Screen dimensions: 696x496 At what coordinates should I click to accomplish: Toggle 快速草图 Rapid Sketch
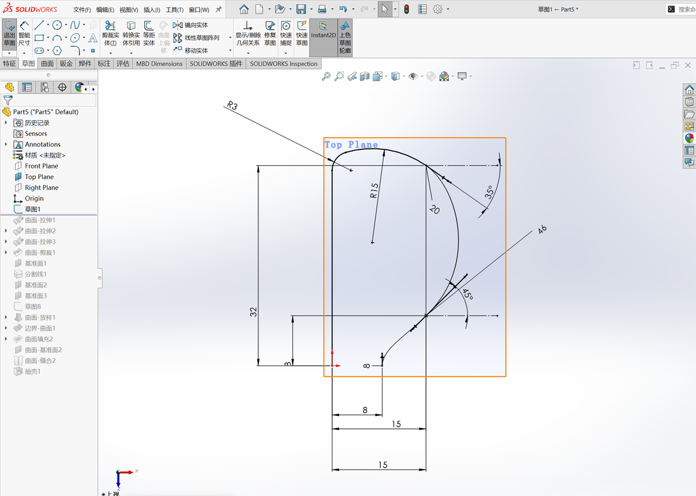tap(302, 33)
